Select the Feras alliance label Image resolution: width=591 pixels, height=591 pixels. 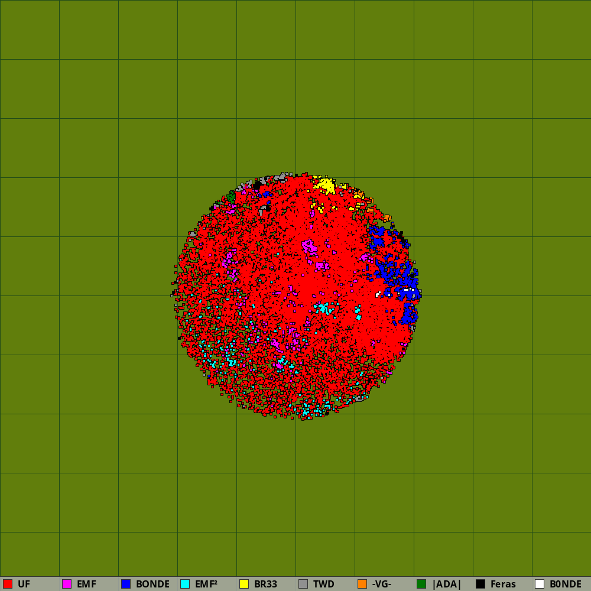[x=503, y=584]
